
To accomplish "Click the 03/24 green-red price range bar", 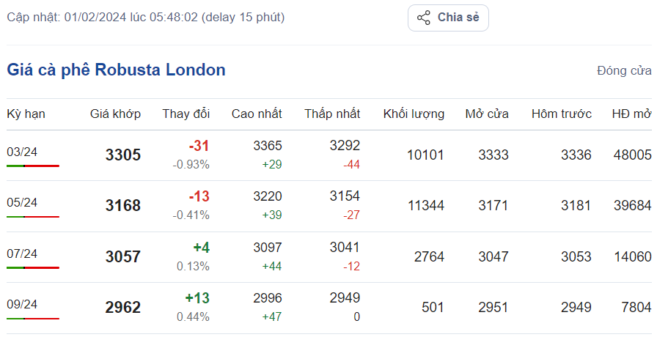I will pyautogui.click(x=33, y=166).
